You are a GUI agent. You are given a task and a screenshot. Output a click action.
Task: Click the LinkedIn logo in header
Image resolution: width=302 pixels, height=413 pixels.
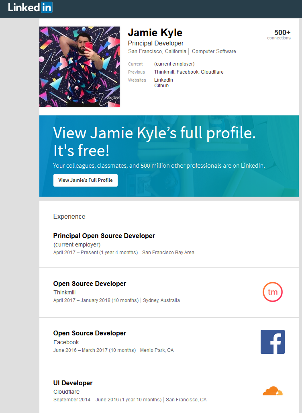click(30, 7)
